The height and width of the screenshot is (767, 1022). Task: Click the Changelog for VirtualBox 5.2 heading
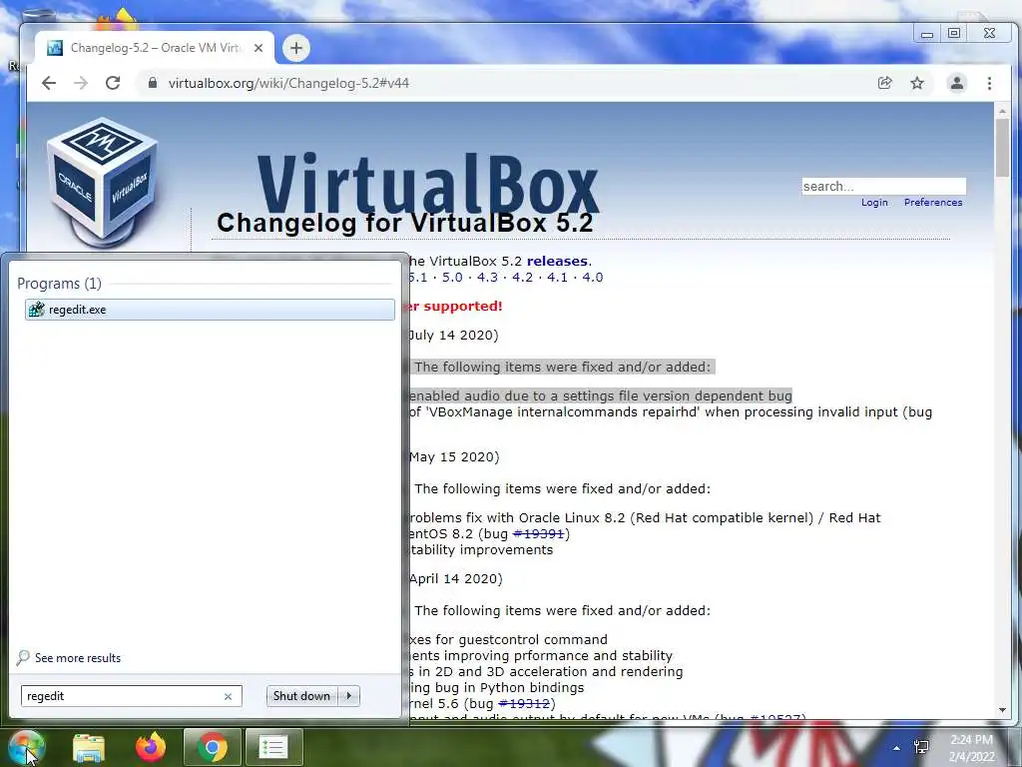coord(405,223)
